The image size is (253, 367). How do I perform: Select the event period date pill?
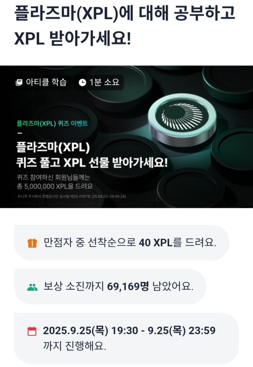[127, 338]
